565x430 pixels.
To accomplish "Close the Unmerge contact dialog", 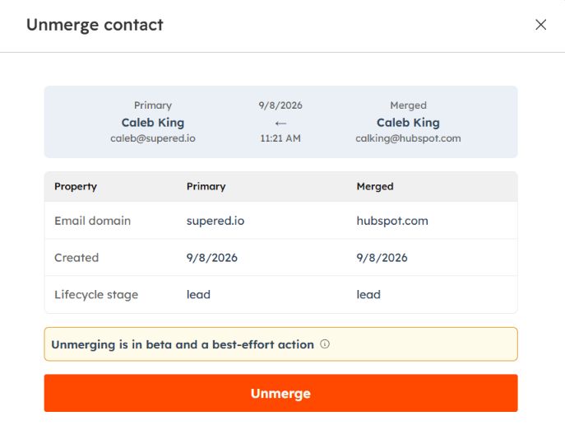I will [540, 25].
